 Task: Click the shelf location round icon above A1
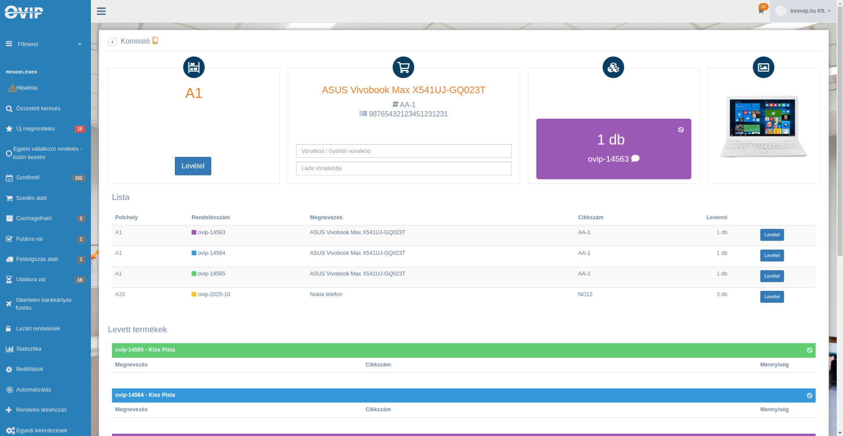pyautogui.click(x=194, y=67)
